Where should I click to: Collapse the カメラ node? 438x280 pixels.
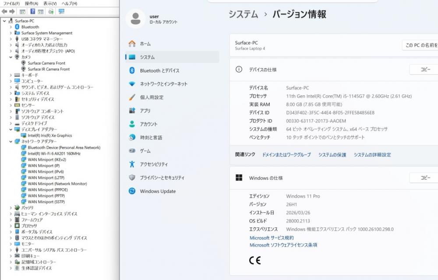click(11, 57)
